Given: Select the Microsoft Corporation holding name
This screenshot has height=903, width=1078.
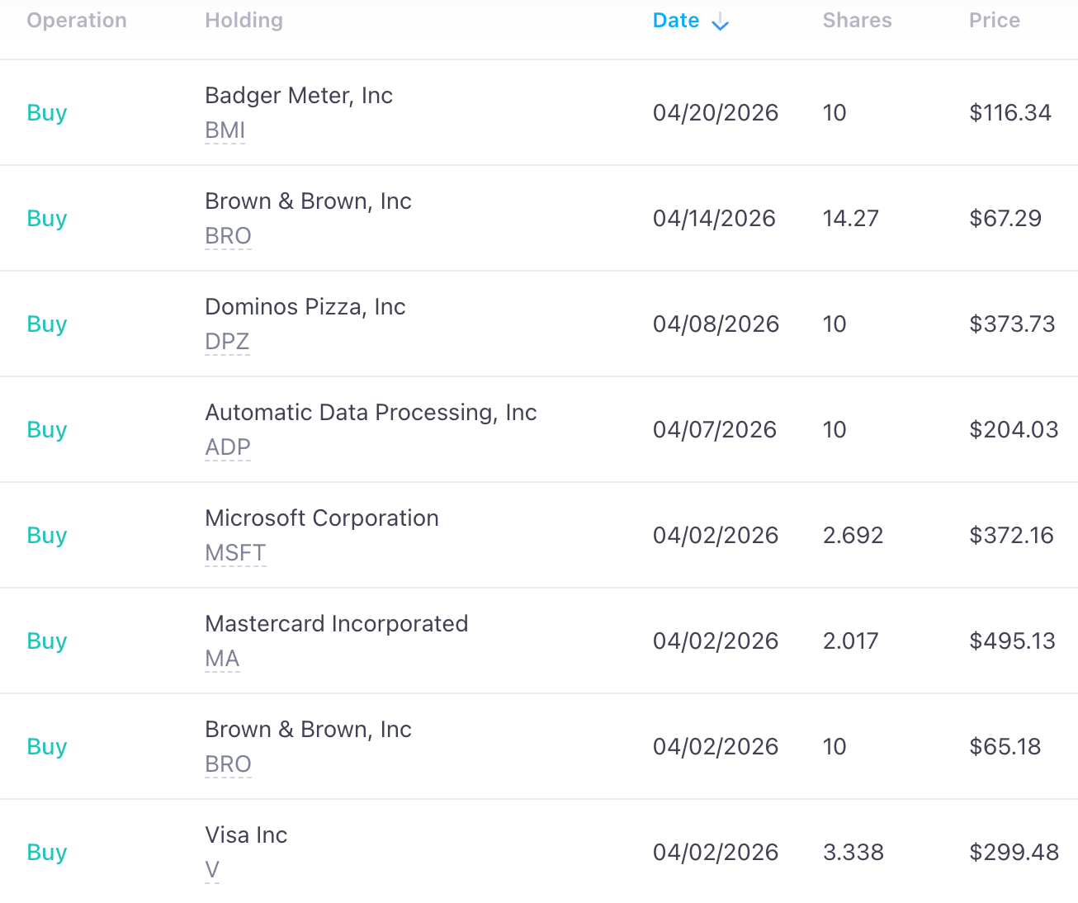Looking at the screenshot, I should click(322, 518).
